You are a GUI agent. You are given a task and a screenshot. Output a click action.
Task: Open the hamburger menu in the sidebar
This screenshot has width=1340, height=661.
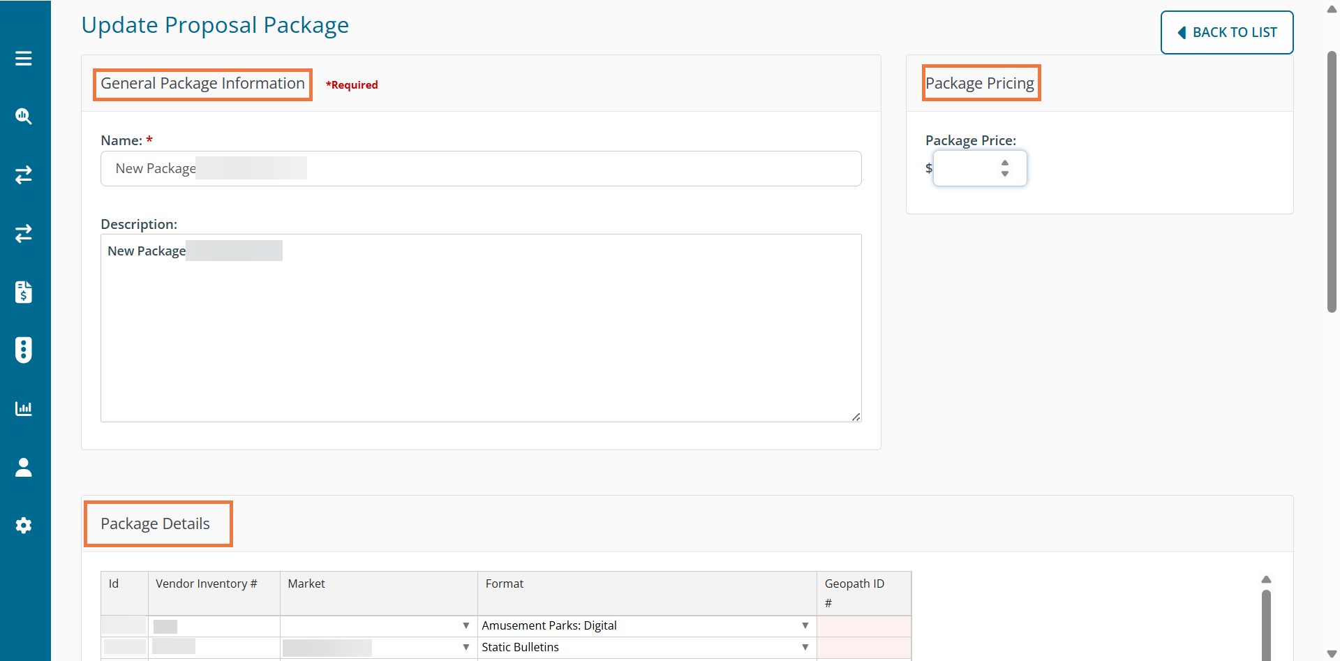tap(24, 59)
